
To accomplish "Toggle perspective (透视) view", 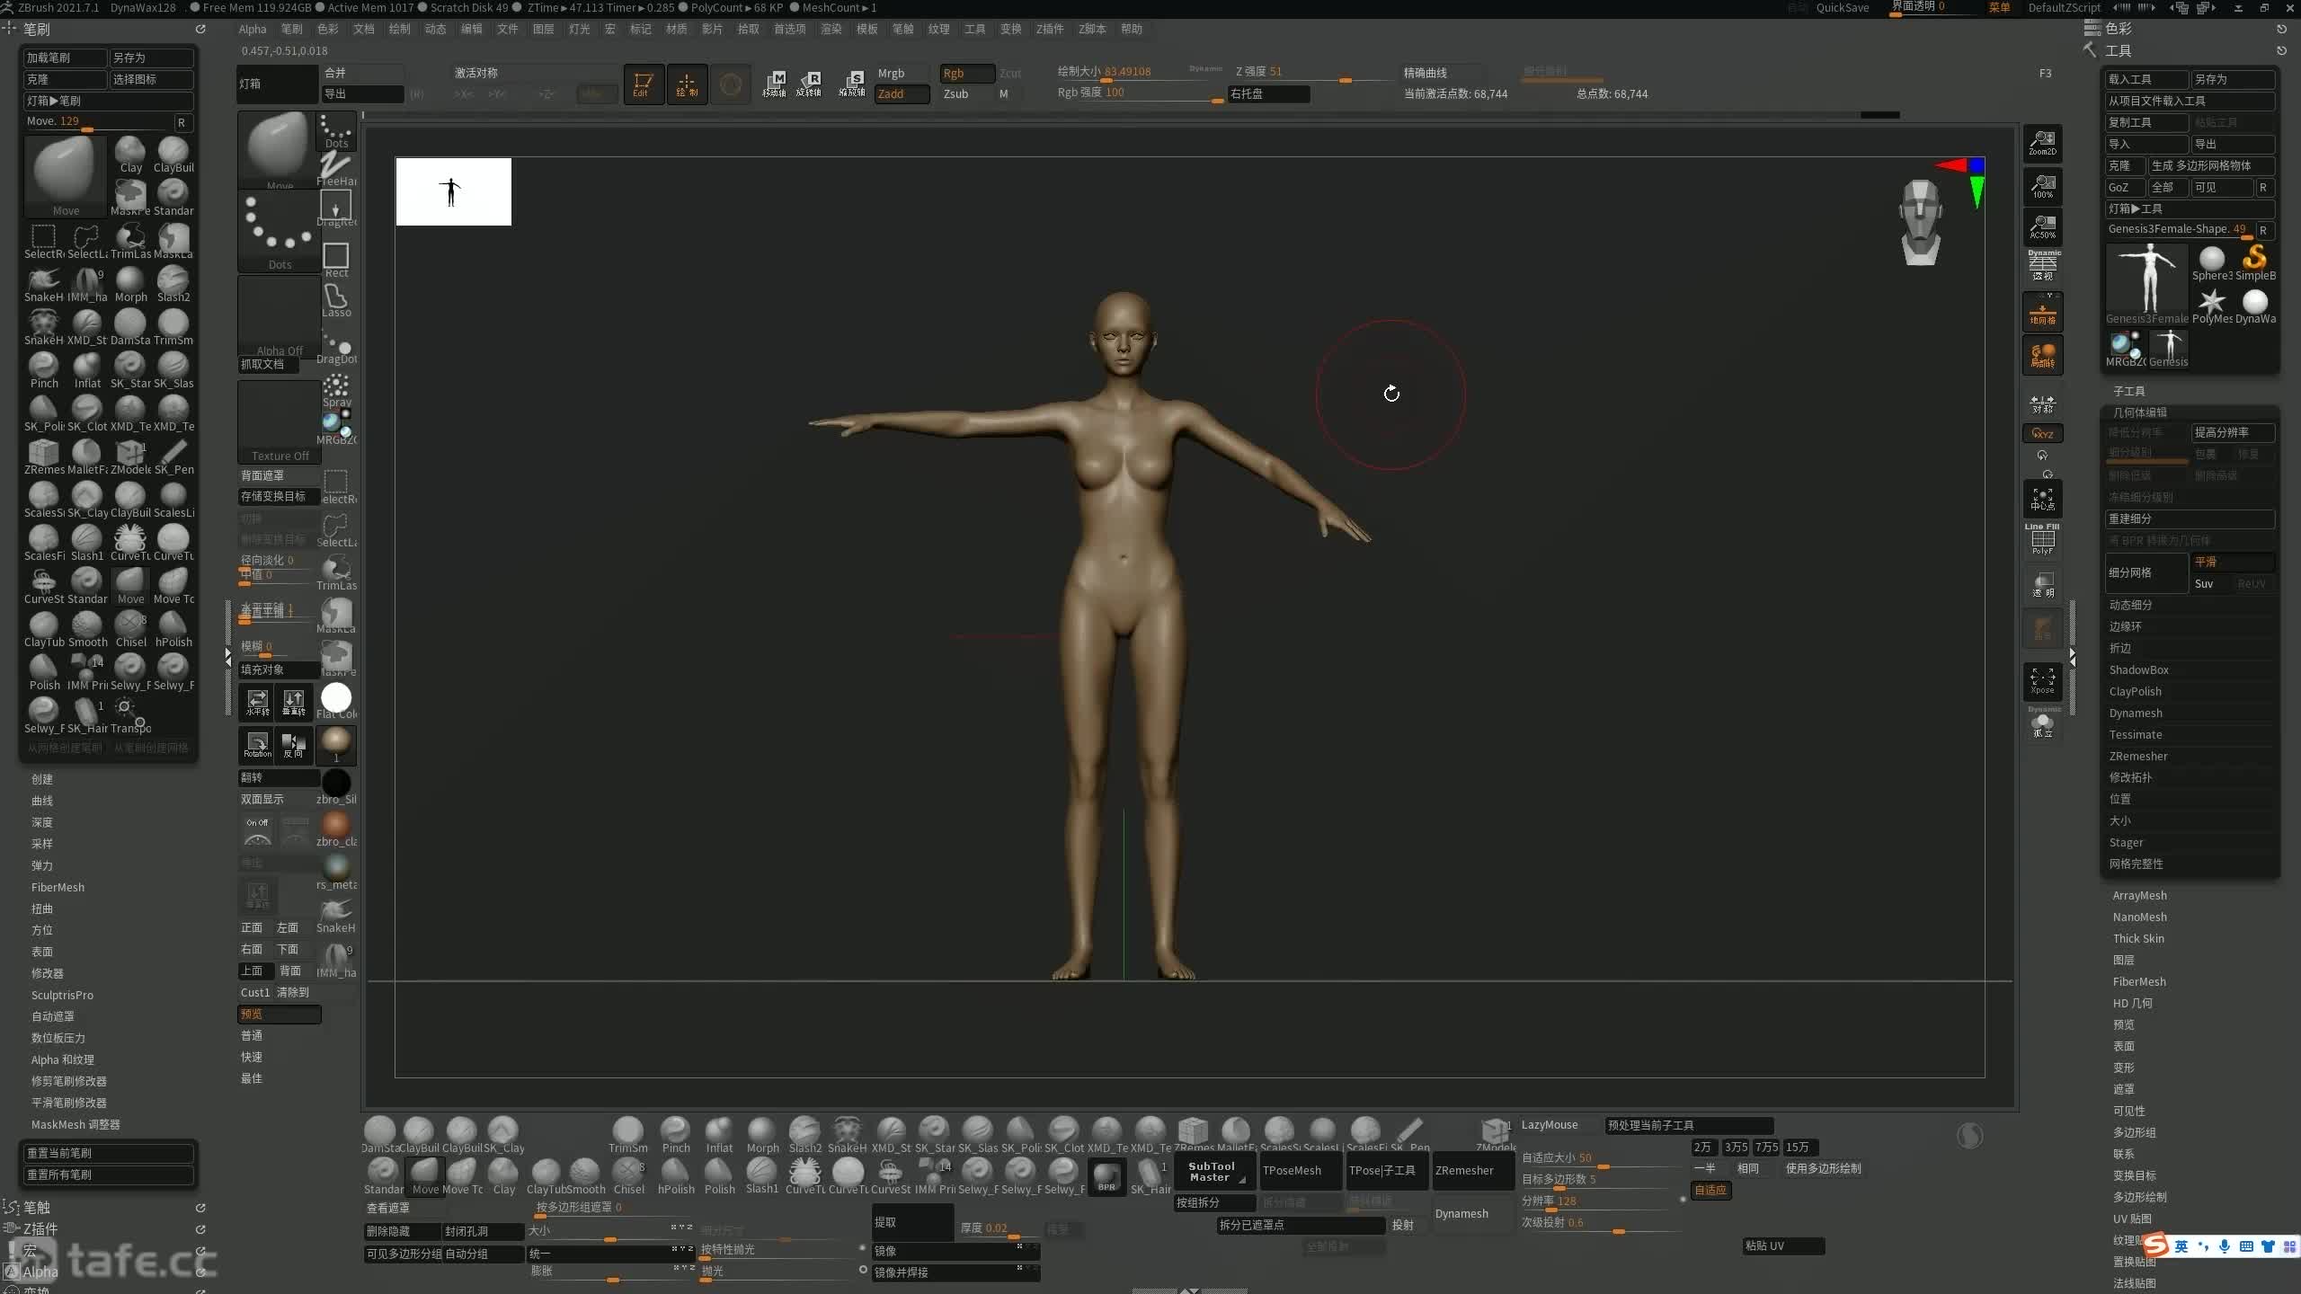I will tap(2042, 266).
